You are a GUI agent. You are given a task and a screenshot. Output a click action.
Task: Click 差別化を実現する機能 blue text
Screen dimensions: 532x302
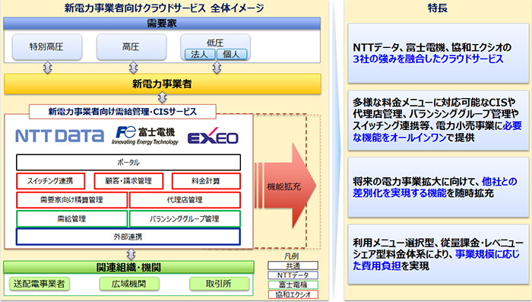tap(400, 193)
